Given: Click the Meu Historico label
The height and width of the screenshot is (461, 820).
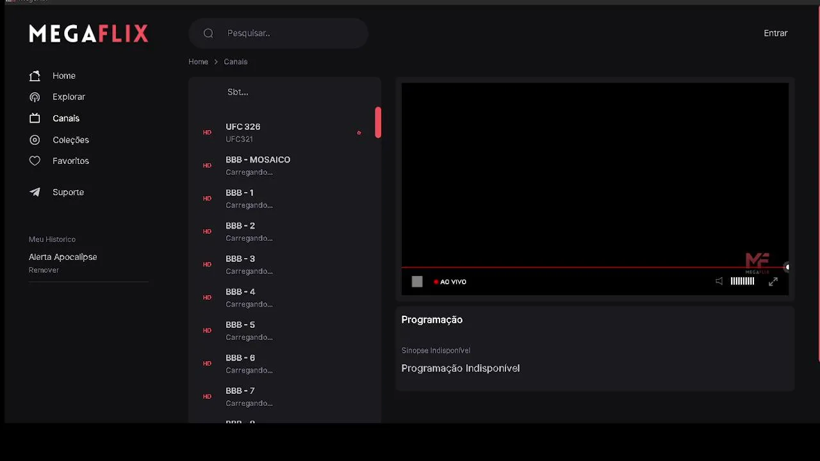Looking at the screenshot, I should click(x=52, y=239).
